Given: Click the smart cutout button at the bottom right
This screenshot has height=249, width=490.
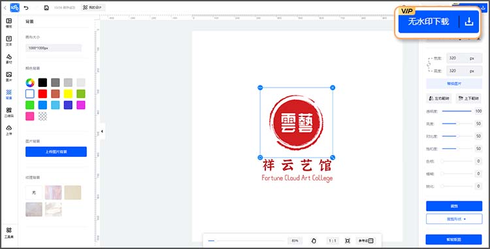Looking at the screenshot, I should click(x=454, y=240).
